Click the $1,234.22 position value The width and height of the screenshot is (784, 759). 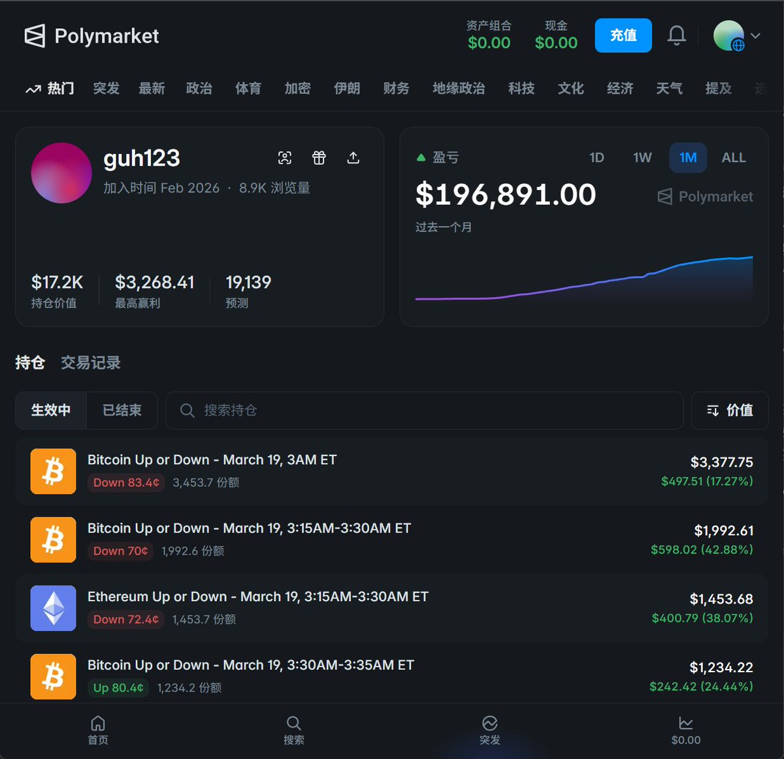click(721, 668)
